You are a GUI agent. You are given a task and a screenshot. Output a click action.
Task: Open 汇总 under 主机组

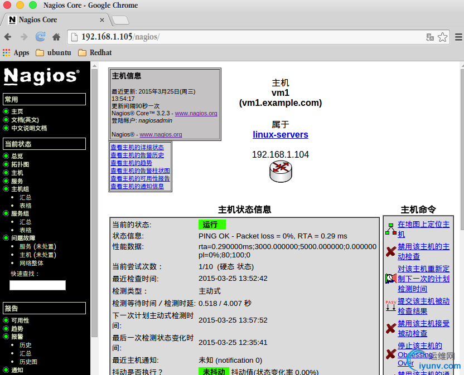click(25, 197)
